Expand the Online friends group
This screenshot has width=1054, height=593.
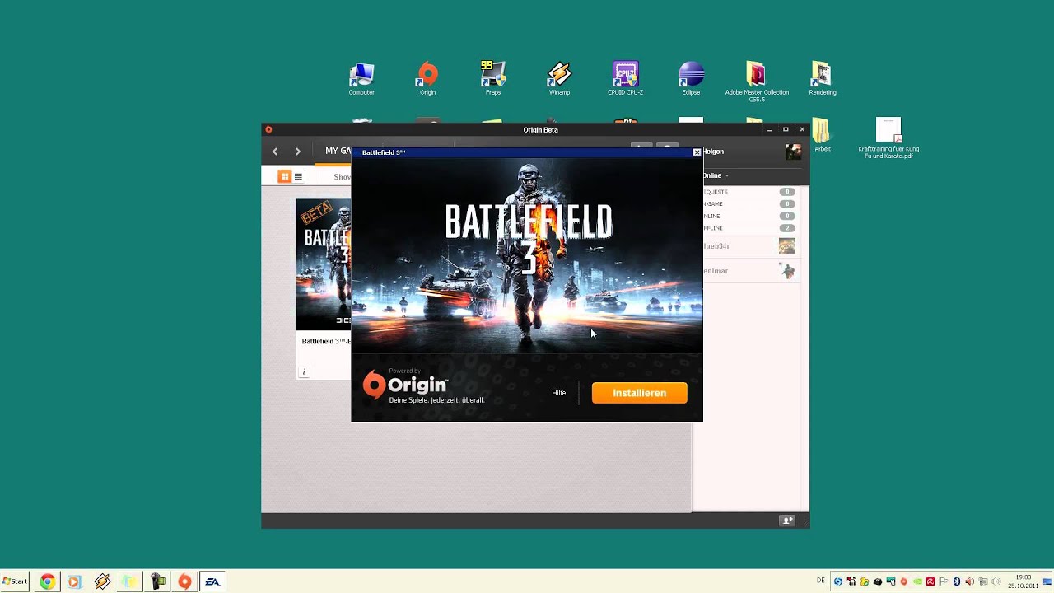pyautogui.click(x=749, y=216)
